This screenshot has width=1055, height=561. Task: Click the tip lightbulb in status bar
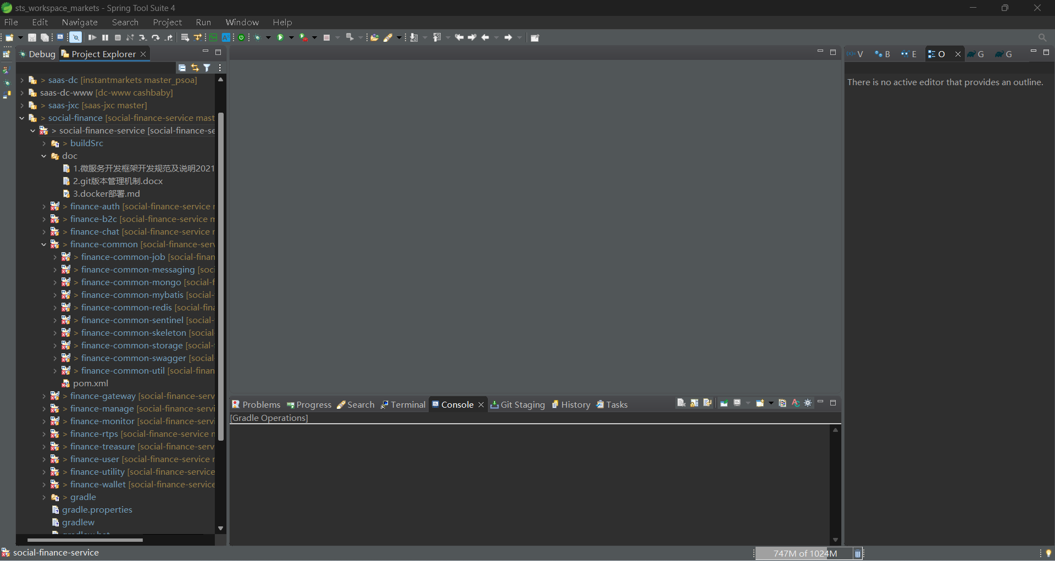coord(1048,553)
